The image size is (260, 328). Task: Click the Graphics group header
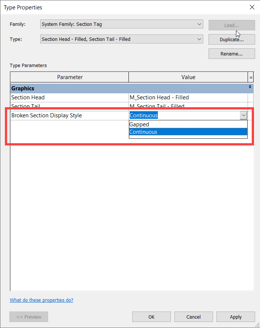click(132, 88)
